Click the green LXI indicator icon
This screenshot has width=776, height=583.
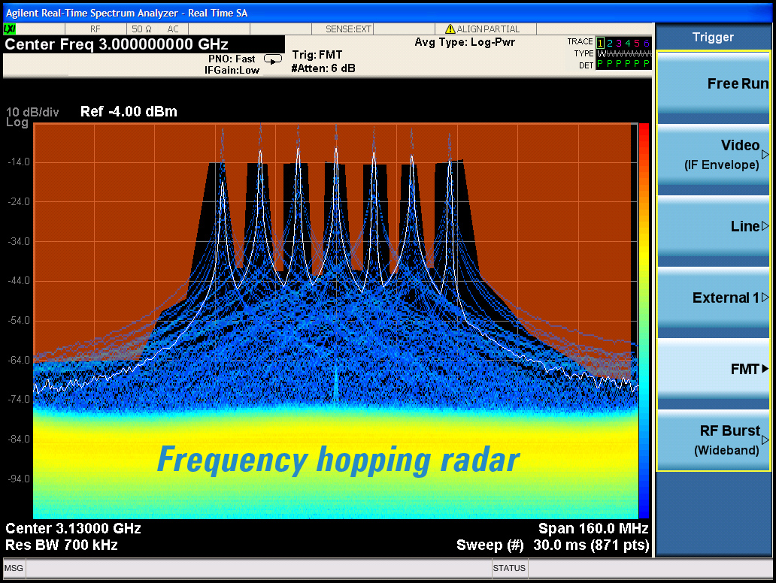pyautogui.click(x=10, y=29)
